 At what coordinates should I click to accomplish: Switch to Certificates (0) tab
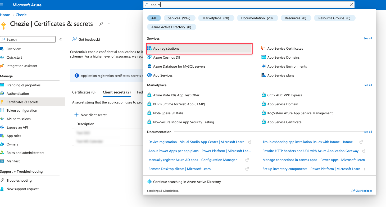click(x=84, y=92)
